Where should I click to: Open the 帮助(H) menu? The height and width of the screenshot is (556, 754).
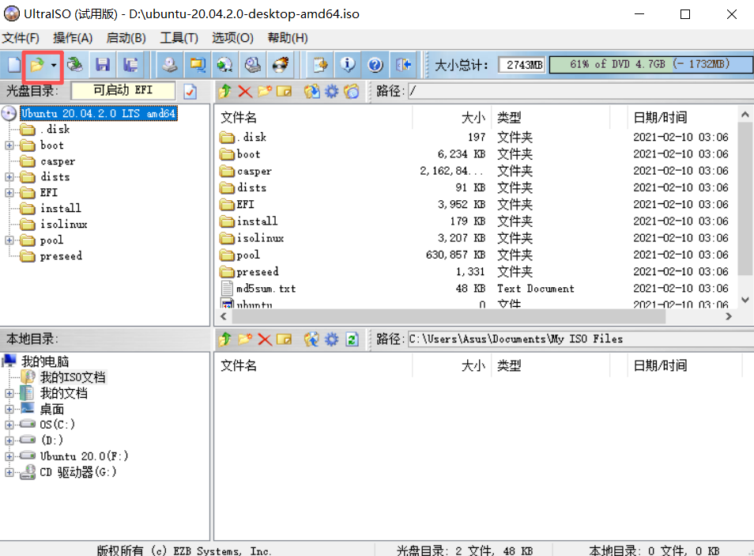pos(288,38)
